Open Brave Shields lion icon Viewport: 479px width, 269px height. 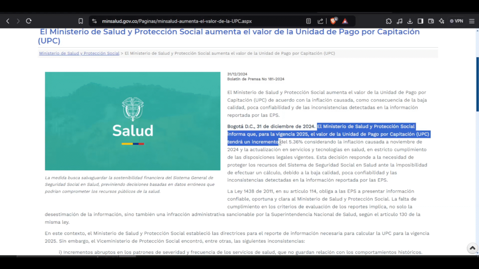[x=333, y=21]
